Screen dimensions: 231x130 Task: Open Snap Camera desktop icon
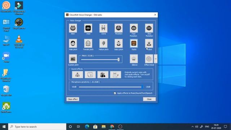tap(19, 23)
